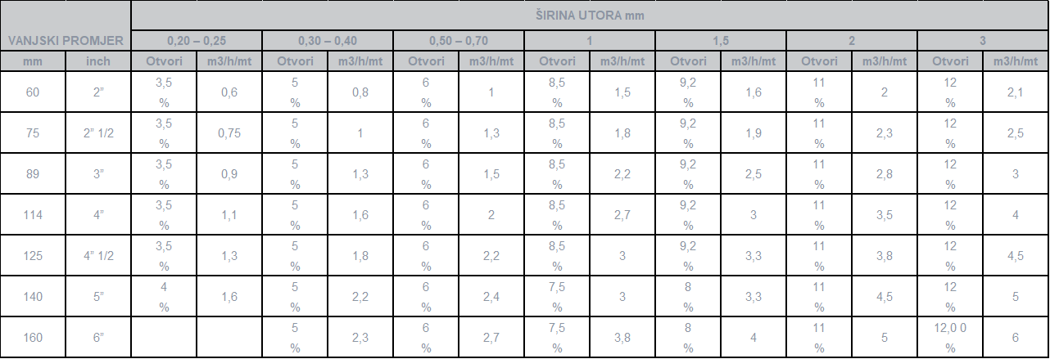Click the 160 mm diameter cell
This screenshot has width=1050, height=359.
[33, 338]
